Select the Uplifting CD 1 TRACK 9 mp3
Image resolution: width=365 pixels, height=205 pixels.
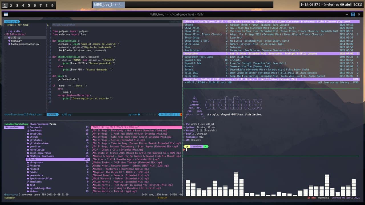(117, 127)
